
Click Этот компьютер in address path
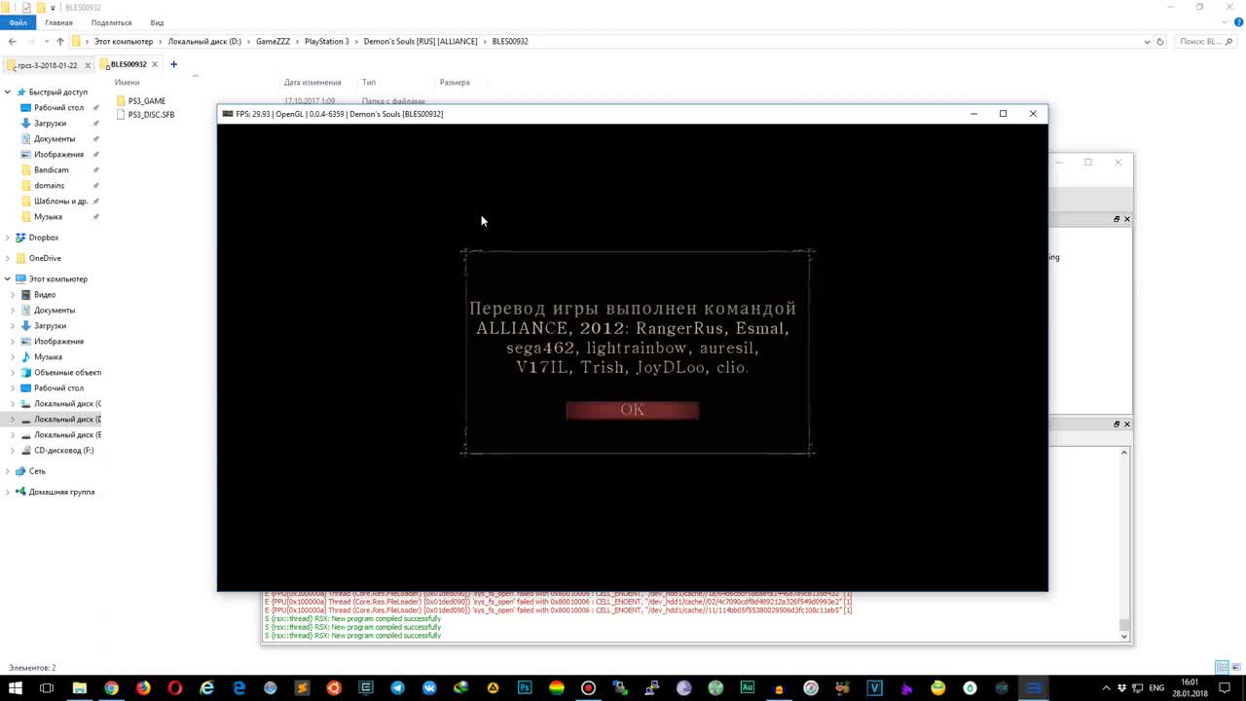(124, 42)
